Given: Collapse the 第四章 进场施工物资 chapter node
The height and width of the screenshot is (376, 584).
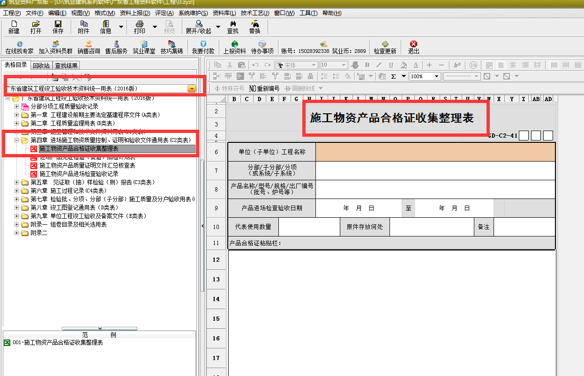Looking at the screenshot, I should pyautogui.click(x=17, y=140).
